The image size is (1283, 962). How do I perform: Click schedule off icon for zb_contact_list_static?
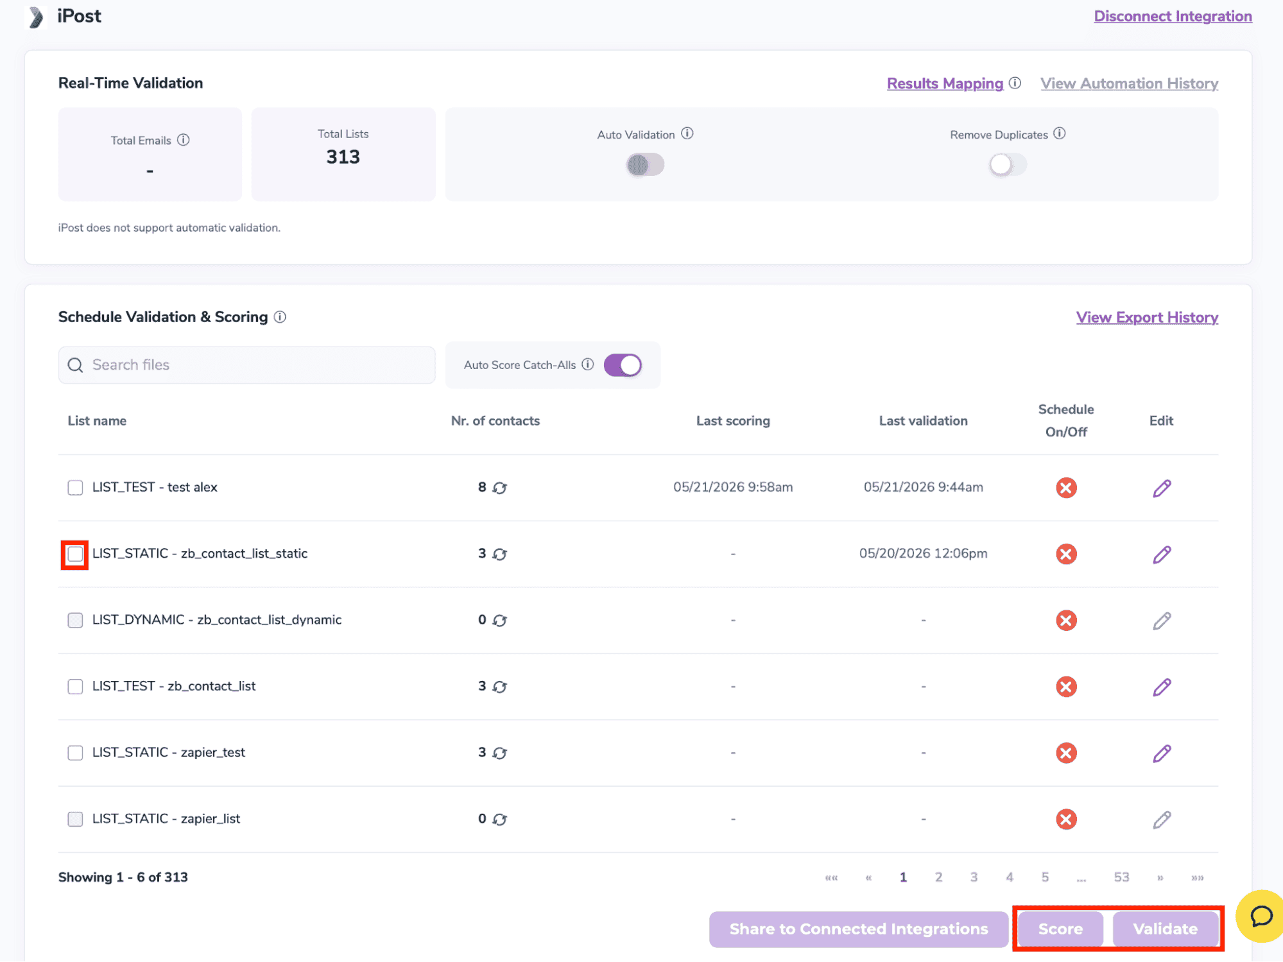click(x=1066, y=554)
